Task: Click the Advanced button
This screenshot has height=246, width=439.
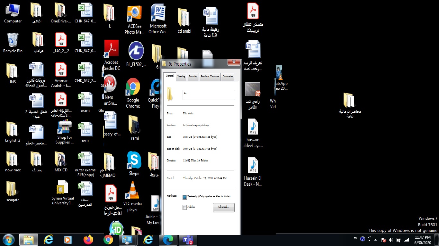Action: [223, 208]
